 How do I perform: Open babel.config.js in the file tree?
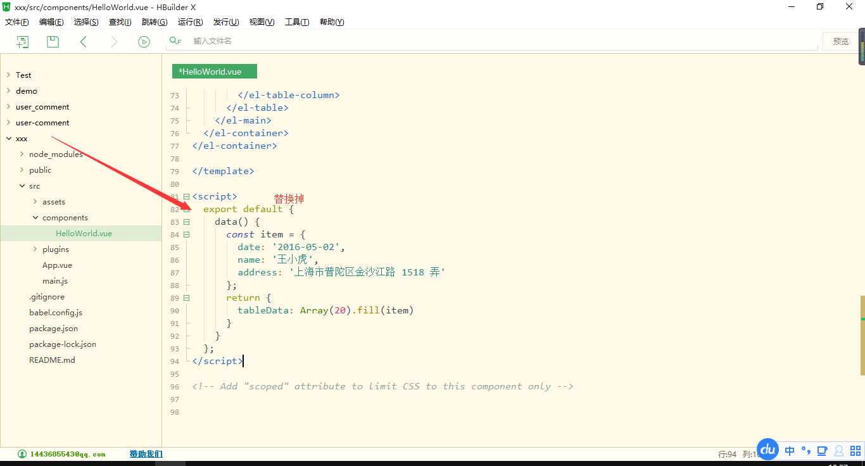56,312
